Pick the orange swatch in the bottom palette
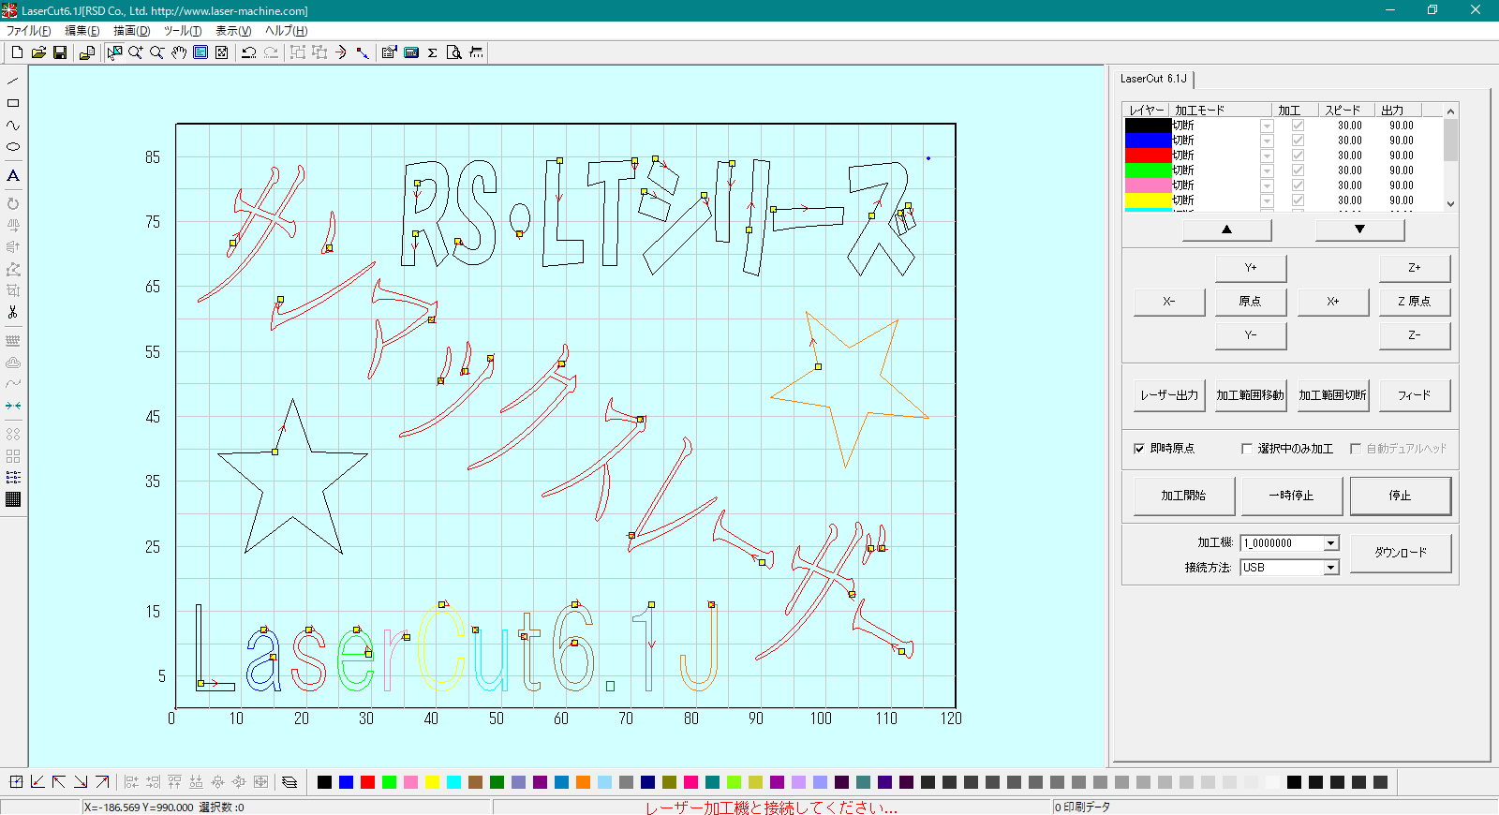This screenshot has width=1499, height=815. tap(583, 782)
